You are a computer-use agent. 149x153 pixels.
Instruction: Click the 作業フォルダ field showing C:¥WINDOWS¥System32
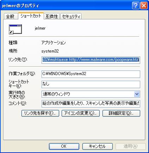tap(91, 74)
